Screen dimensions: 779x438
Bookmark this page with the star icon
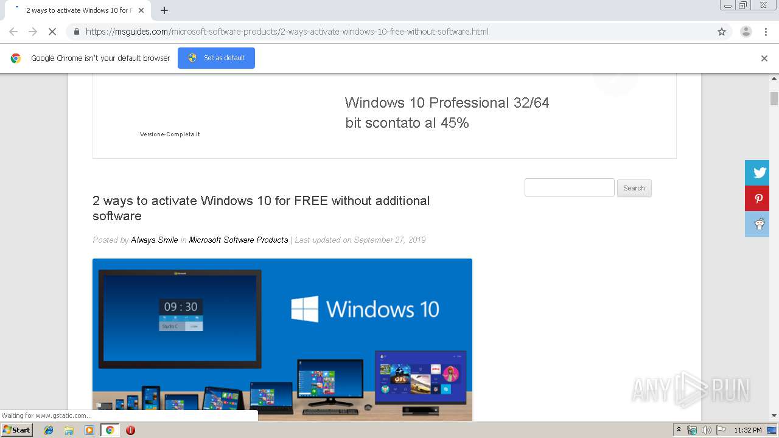[x=722, y=32]
